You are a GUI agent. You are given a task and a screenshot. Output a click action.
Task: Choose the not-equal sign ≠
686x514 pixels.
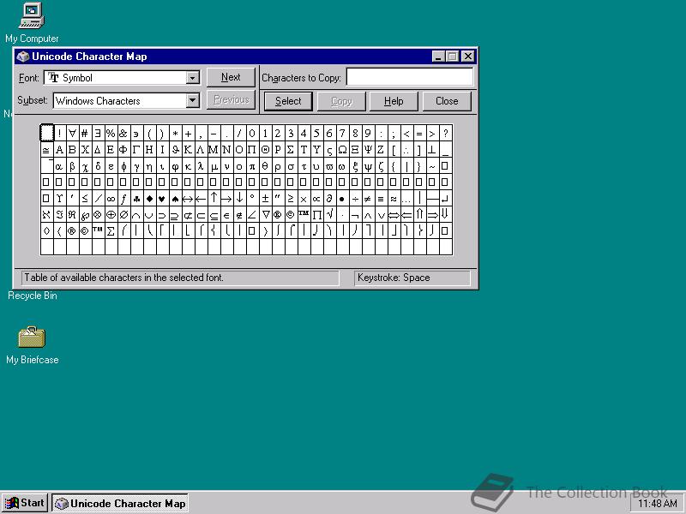(x=369, y=199)
